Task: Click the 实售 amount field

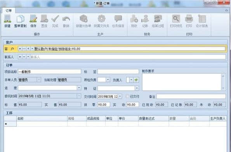Action: (69, 105)
